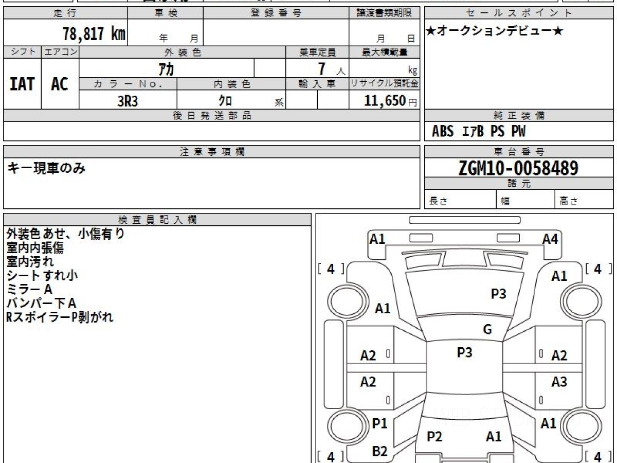Click the 乗車定員 header cell
The height and width of the screenshot is (463, 617).
(317, 52)
